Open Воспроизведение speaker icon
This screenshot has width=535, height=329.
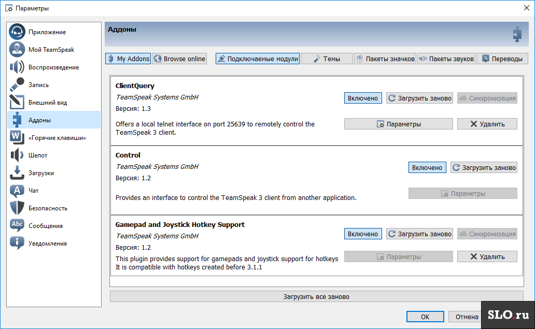[17, 67]
